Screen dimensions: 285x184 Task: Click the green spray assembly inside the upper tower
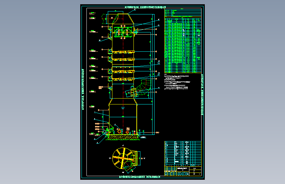click(x=123, y=32)
